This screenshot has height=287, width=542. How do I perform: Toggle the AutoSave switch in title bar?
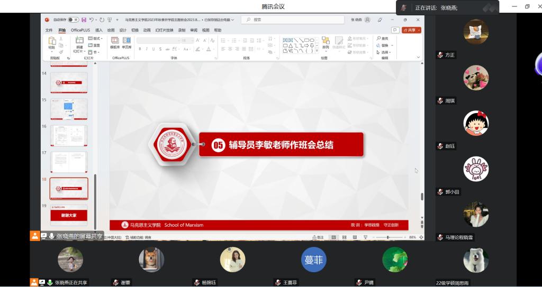pos(73,20)
